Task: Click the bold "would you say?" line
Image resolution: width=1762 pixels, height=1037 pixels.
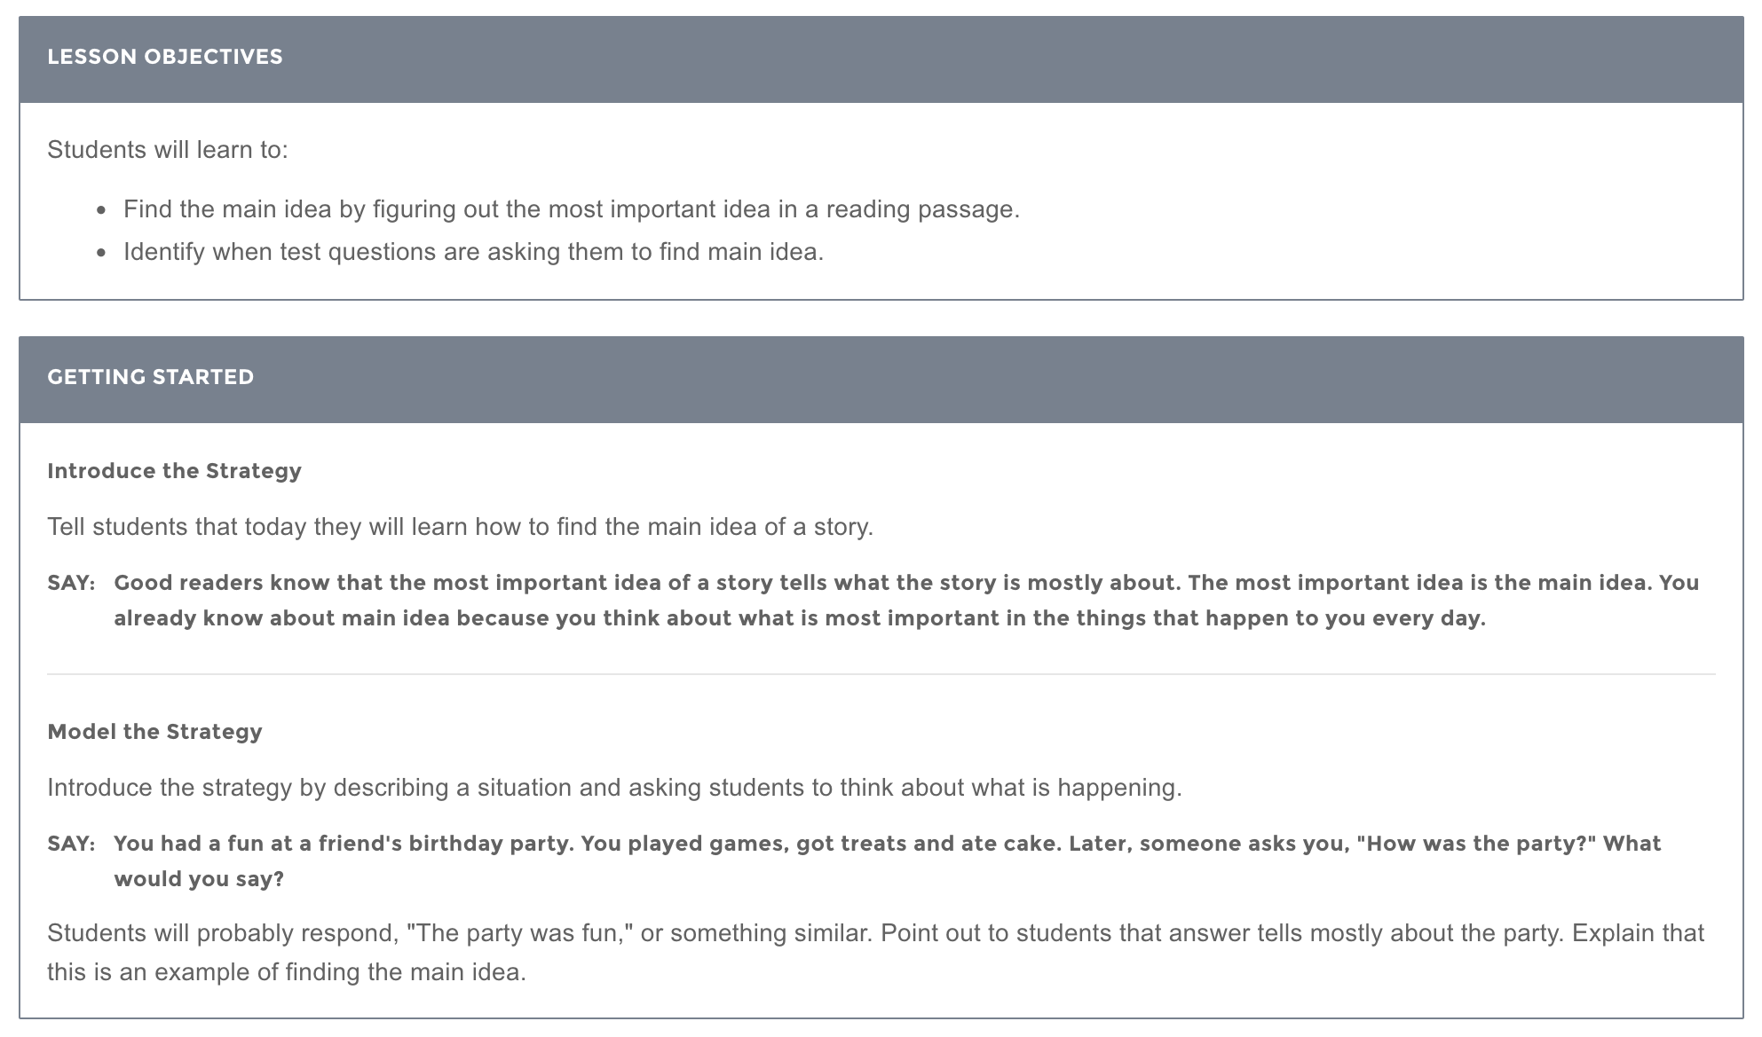Action: pos(199,879)
